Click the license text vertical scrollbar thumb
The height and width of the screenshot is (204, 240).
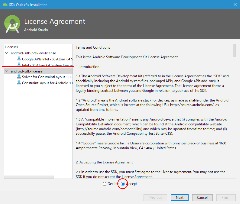click(234, 50)
